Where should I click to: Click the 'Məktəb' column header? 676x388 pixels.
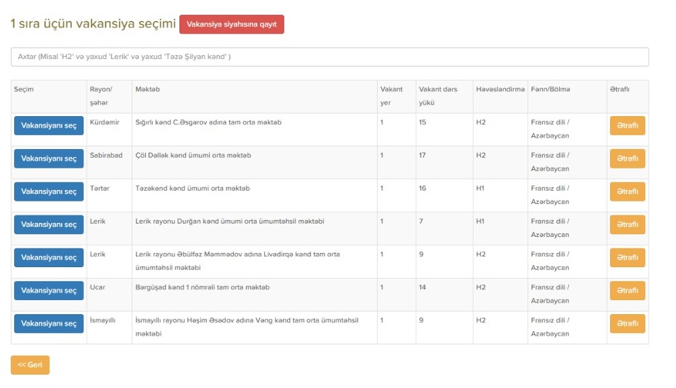pos(147,89)
